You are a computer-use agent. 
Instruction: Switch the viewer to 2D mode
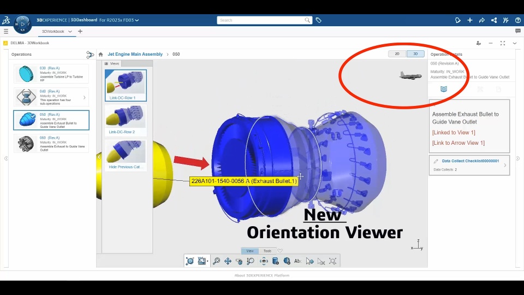pyautogui.click(x=397, y=54)
